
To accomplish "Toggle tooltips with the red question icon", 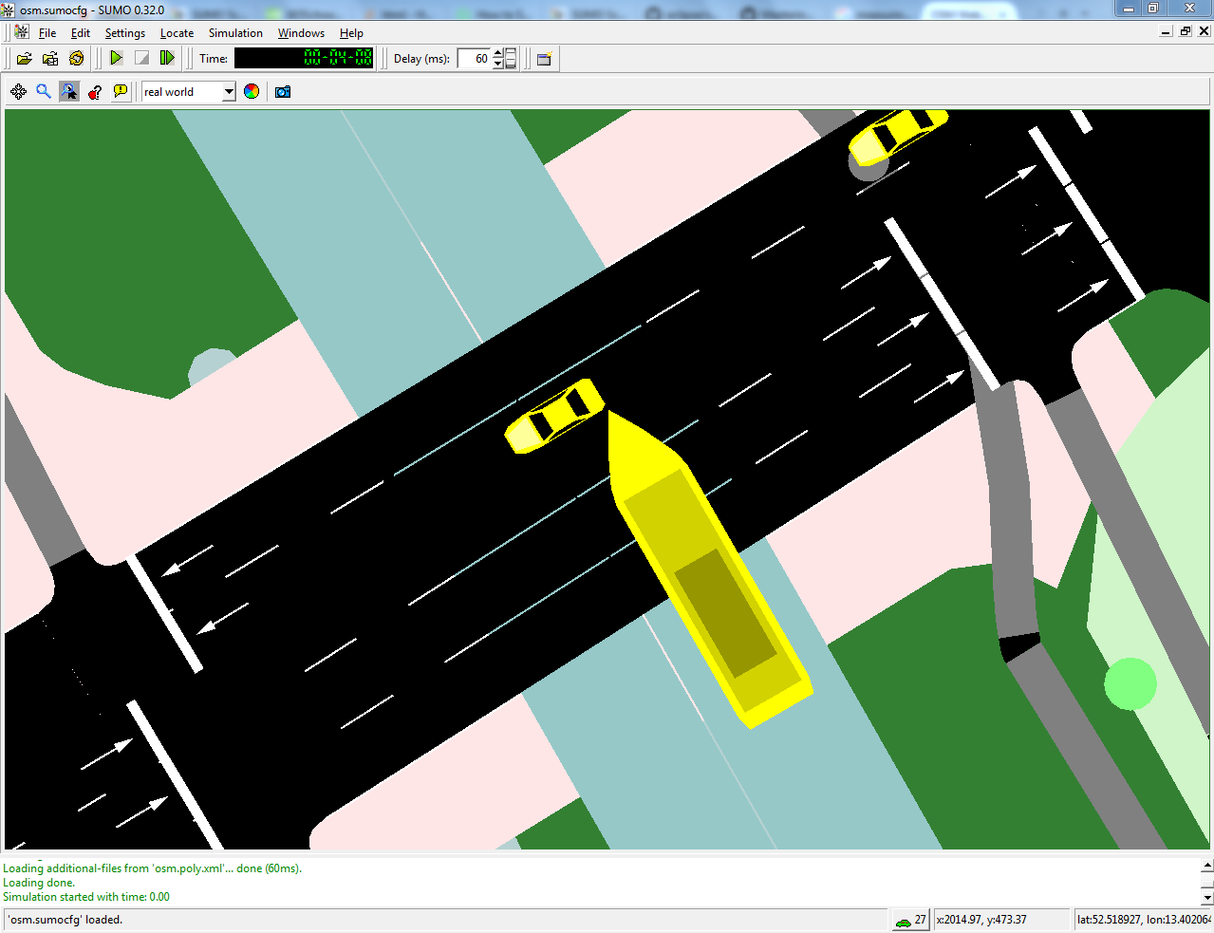I will click(x=95, y=91).
